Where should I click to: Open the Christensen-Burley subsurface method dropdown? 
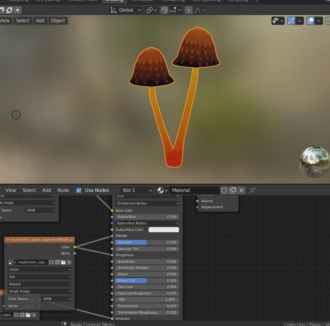(x=147, y=203)
